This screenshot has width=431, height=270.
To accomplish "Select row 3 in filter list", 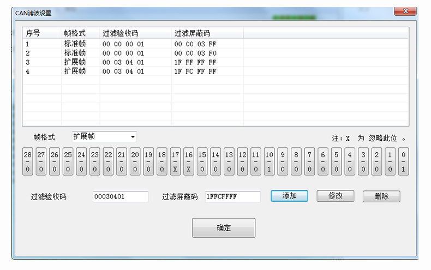I will 215,62.
